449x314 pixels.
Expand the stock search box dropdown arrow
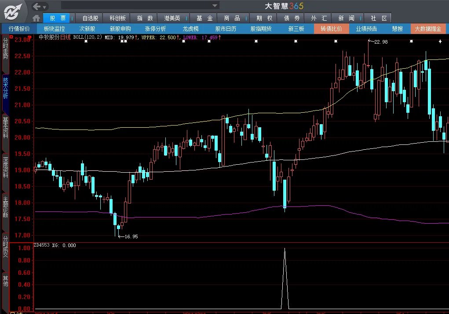coord(215,6)
